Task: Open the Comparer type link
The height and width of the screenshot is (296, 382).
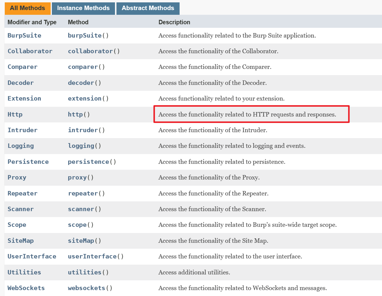Action: coord(23,67)
